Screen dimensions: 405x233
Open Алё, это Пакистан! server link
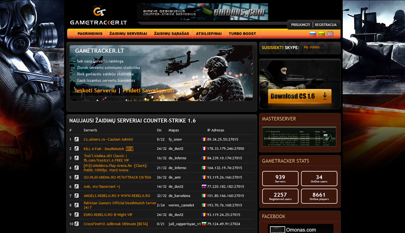click(102, 186)
